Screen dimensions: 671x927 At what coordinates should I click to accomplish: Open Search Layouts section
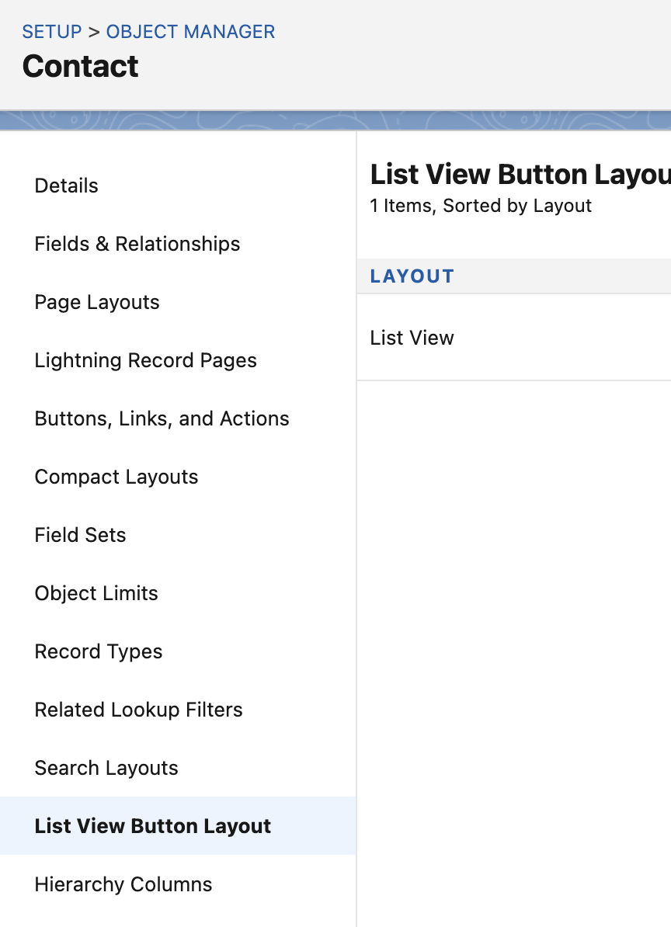click(x=106, y=768)
